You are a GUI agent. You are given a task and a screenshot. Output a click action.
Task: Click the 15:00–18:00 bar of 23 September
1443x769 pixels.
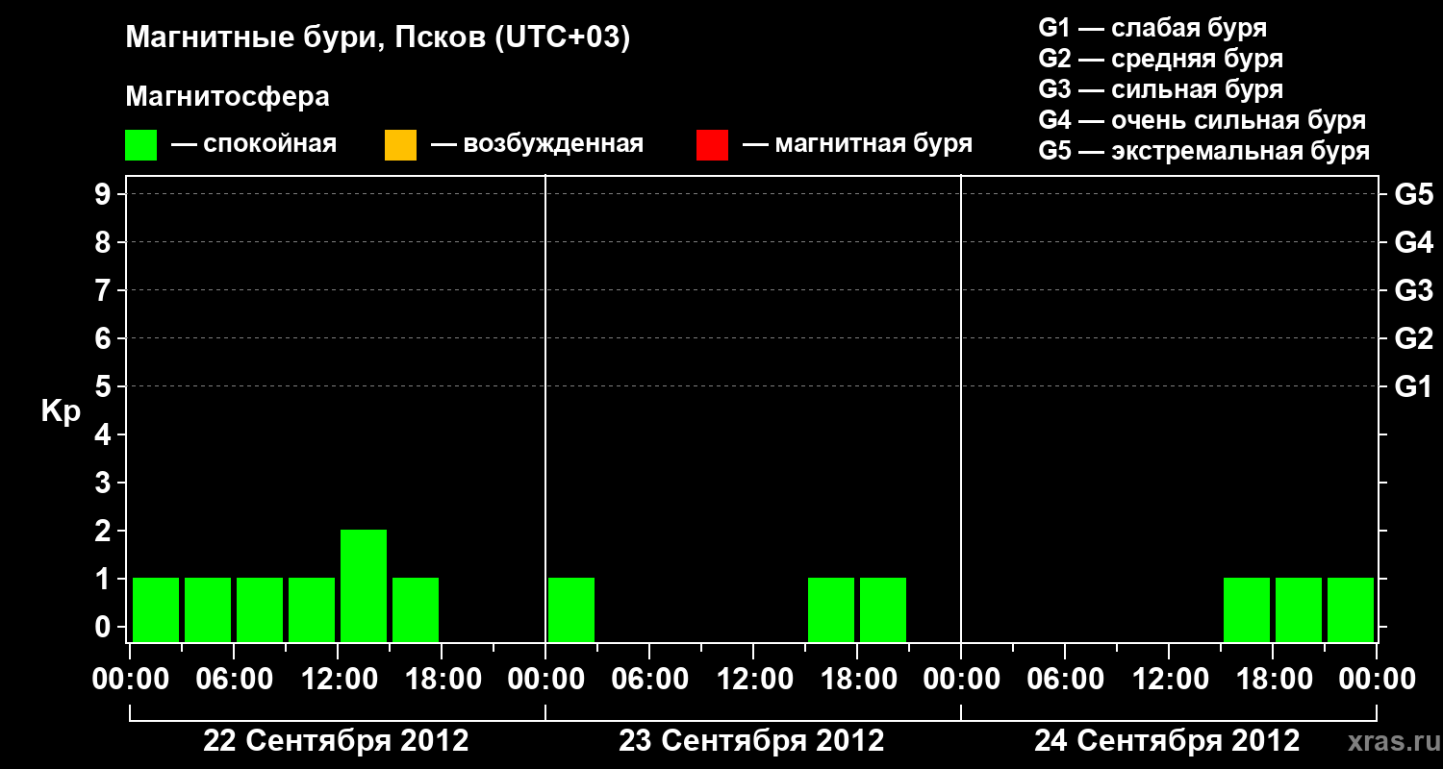[x=831, y=609]
